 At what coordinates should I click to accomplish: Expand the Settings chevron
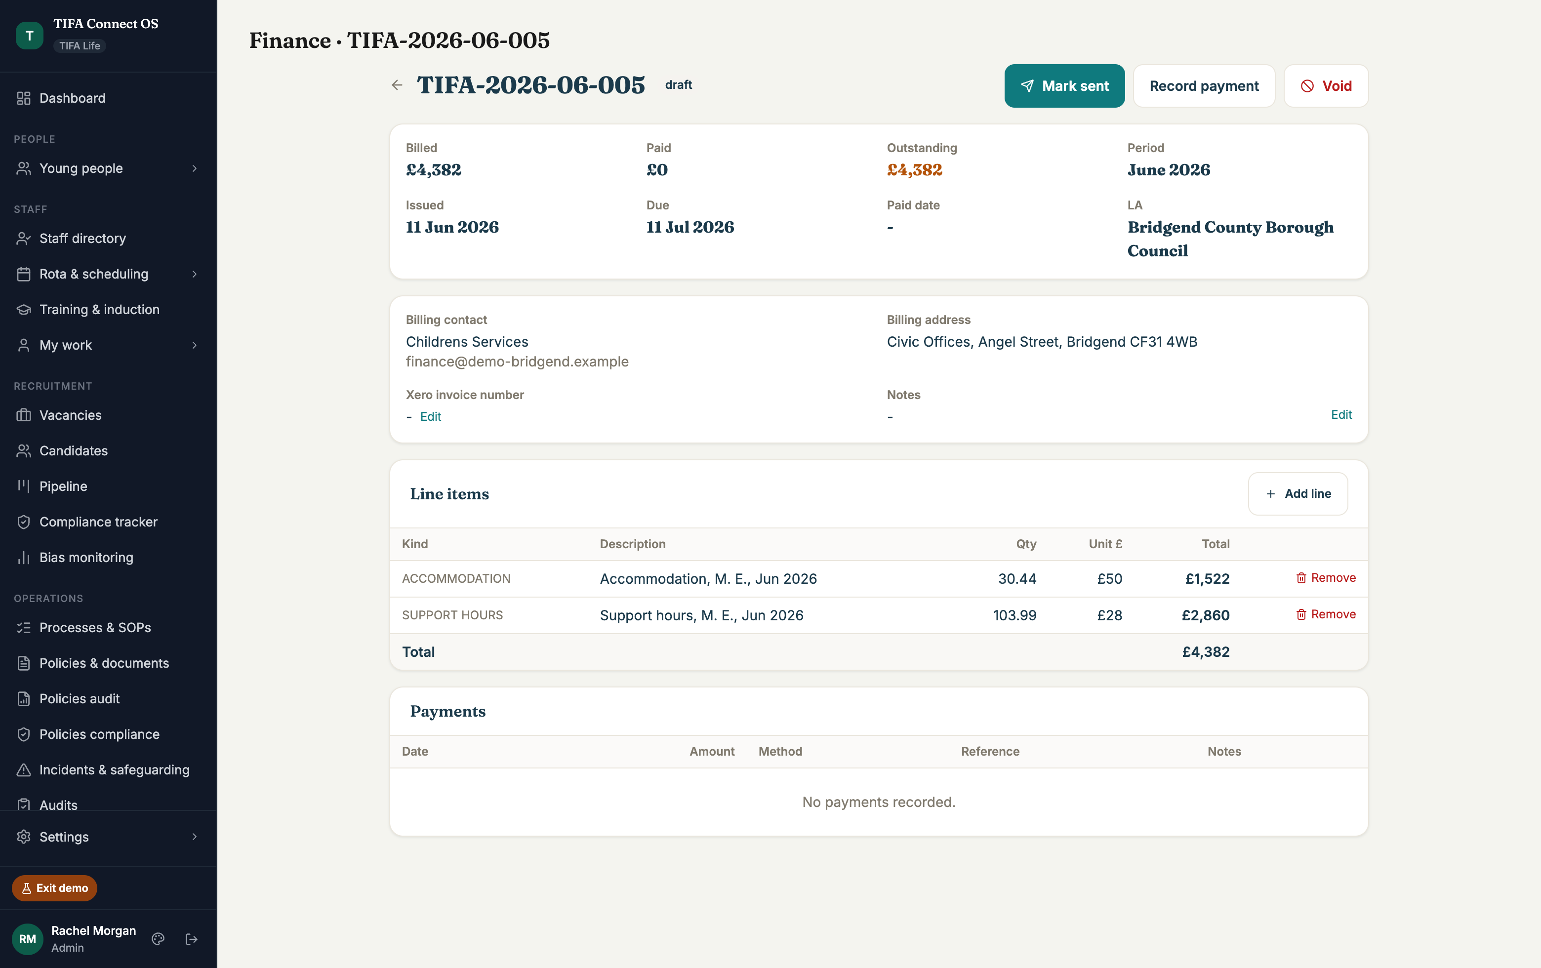(195, 837)
